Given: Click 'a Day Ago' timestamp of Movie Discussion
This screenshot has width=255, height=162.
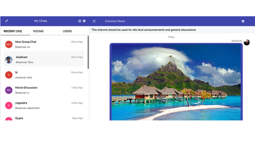Looking at the screenshot, I should click(x=77, y=88).
